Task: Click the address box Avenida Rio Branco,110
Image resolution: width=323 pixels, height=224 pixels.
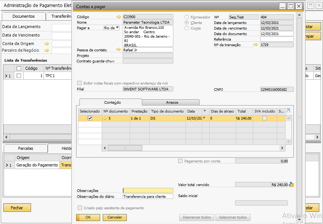Action: coord(148,36)
